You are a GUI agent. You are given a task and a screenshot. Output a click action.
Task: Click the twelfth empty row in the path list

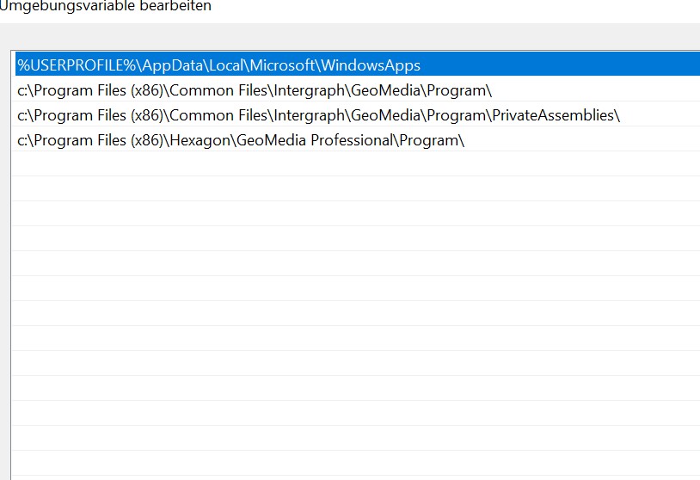344,439
